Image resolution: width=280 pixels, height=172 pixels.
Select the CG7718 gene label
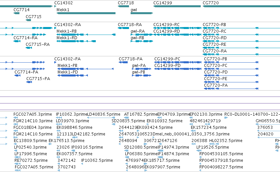coord(126,3)
